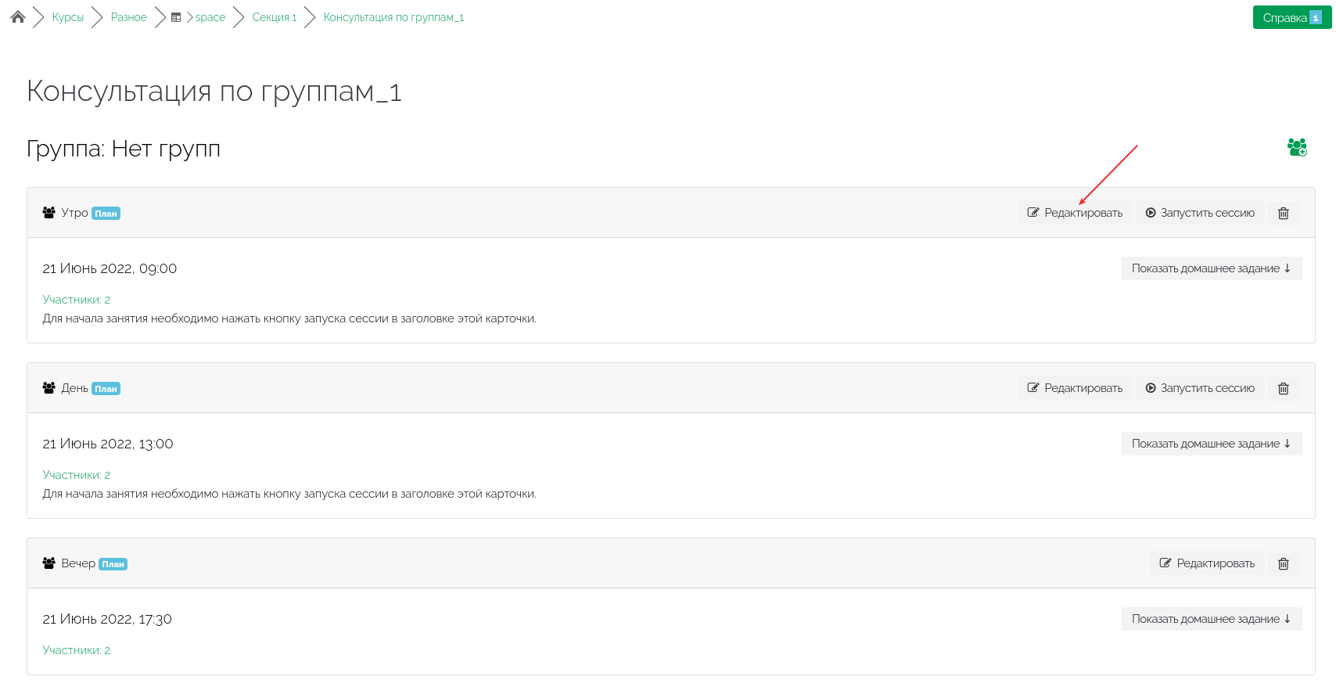Click the Вечер session title
The image size is (1336, 687).
tap(78, 563)
